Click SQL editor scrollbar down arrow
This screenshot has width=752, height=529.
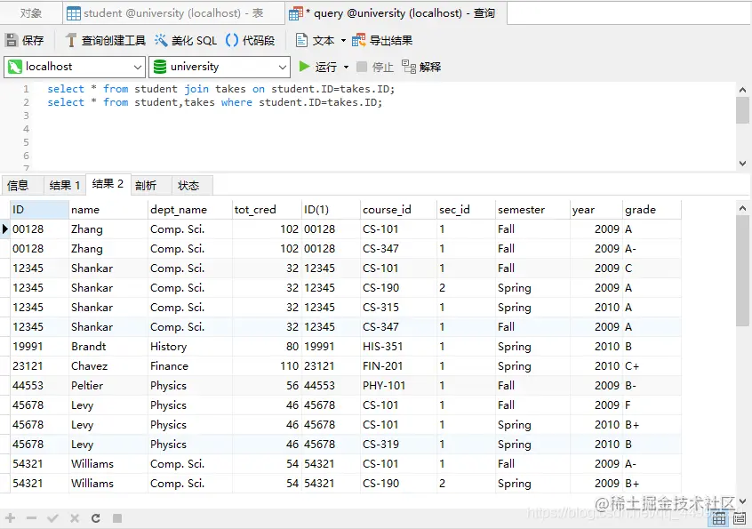pos(742,163)
